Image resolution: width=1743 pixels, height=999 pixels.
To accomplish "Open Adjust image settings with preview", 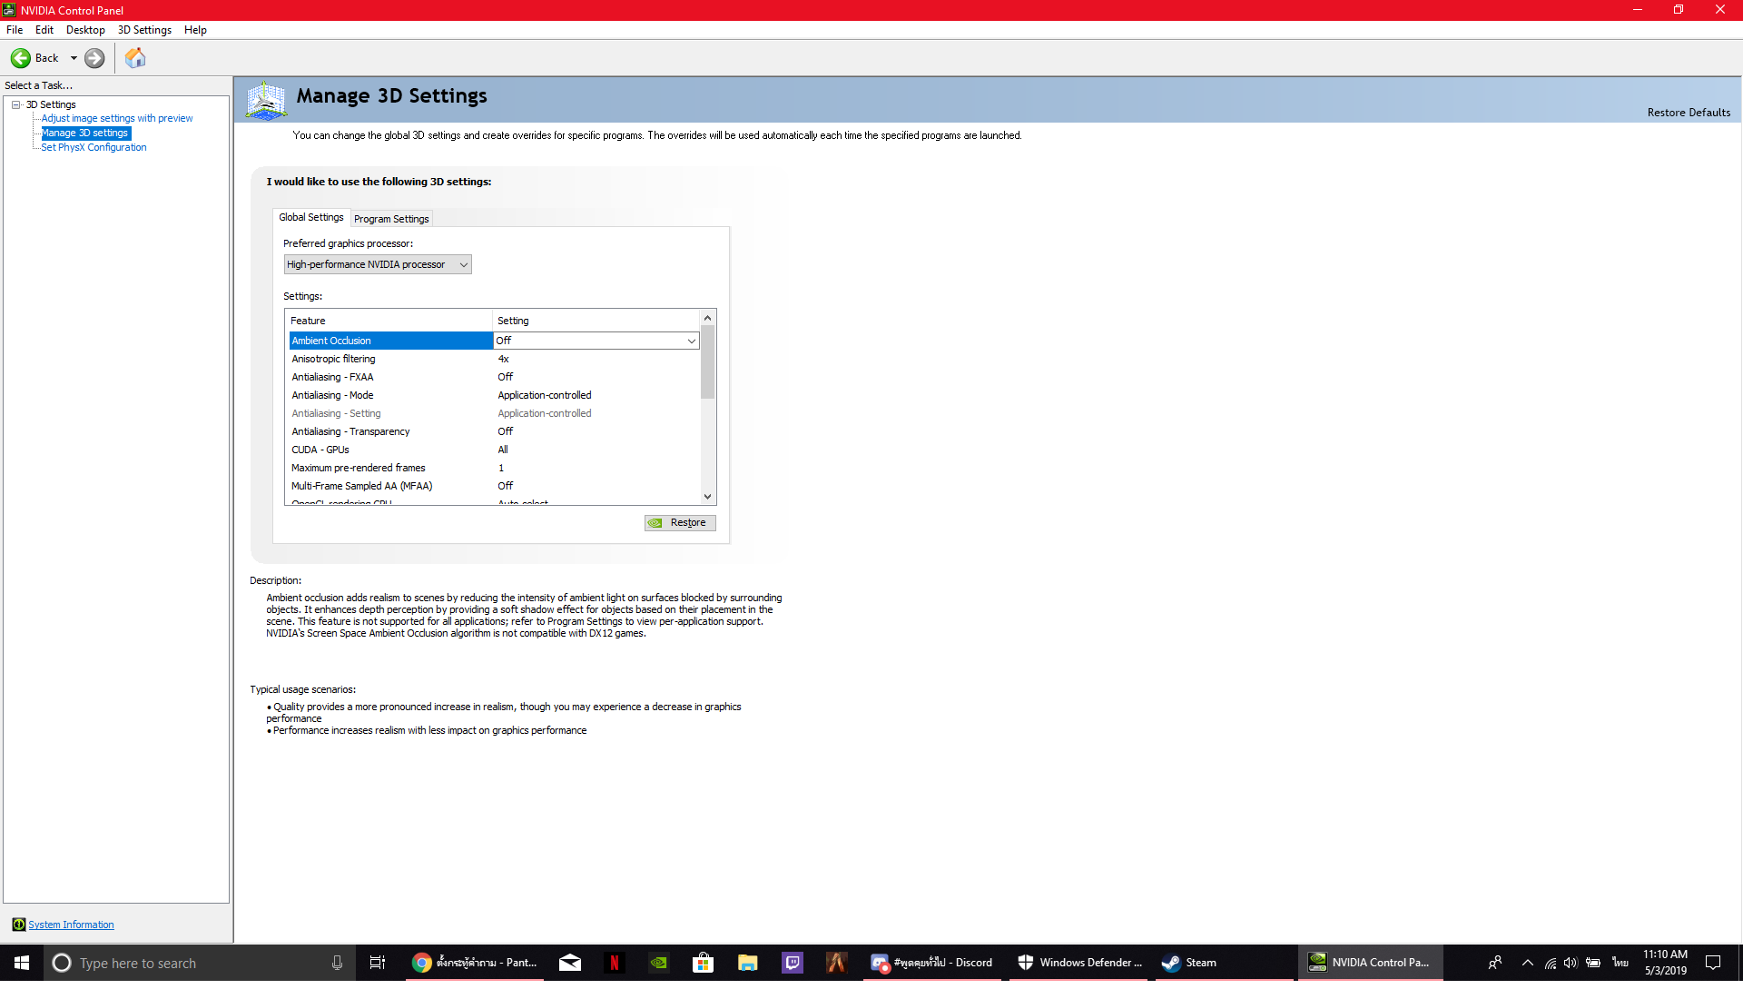I will tap(117, 118).
